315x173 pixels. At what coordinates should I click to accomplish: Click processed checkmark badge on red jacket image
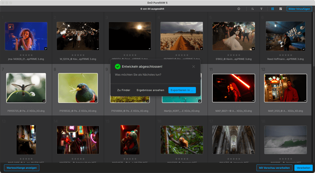(x=305, y=101)
